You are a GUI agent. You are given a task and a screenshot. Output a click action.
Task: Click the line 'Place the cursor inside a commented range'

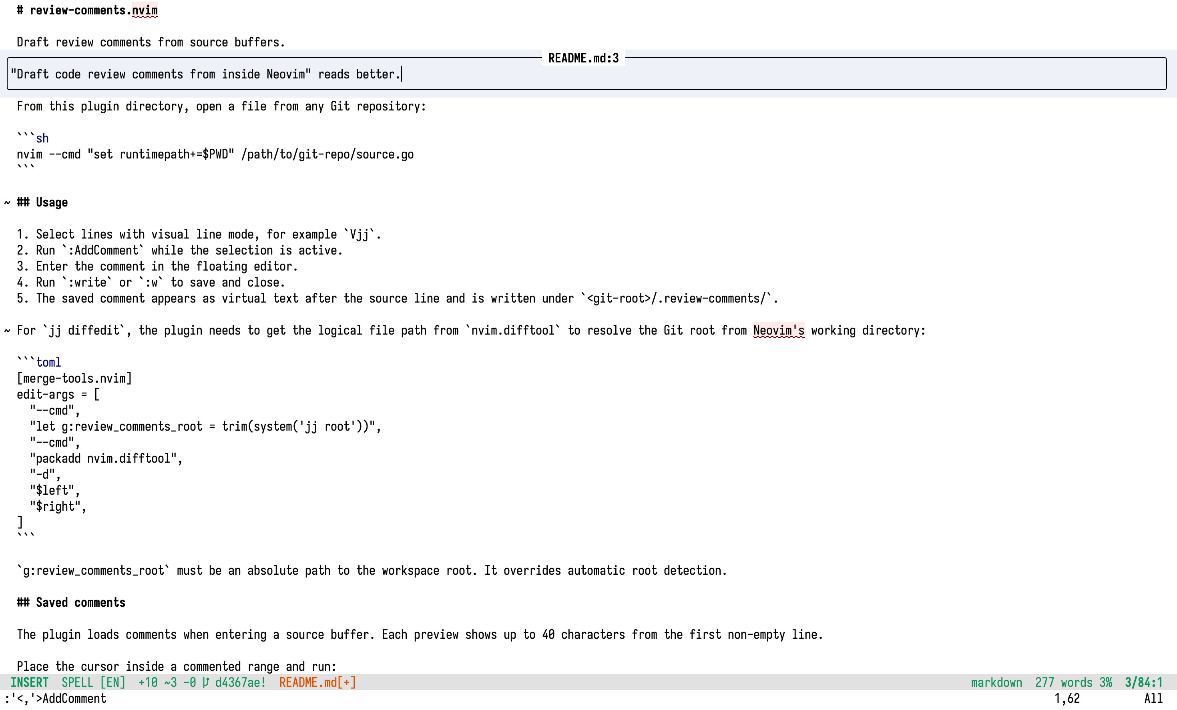click(177, 666)
